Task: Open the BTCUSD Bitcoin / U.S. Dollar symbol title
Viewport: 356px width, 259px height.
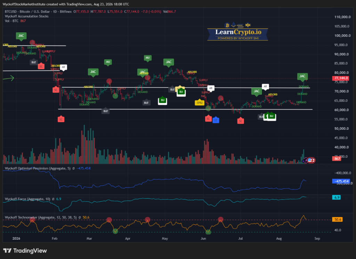Action: pos(38,11)
